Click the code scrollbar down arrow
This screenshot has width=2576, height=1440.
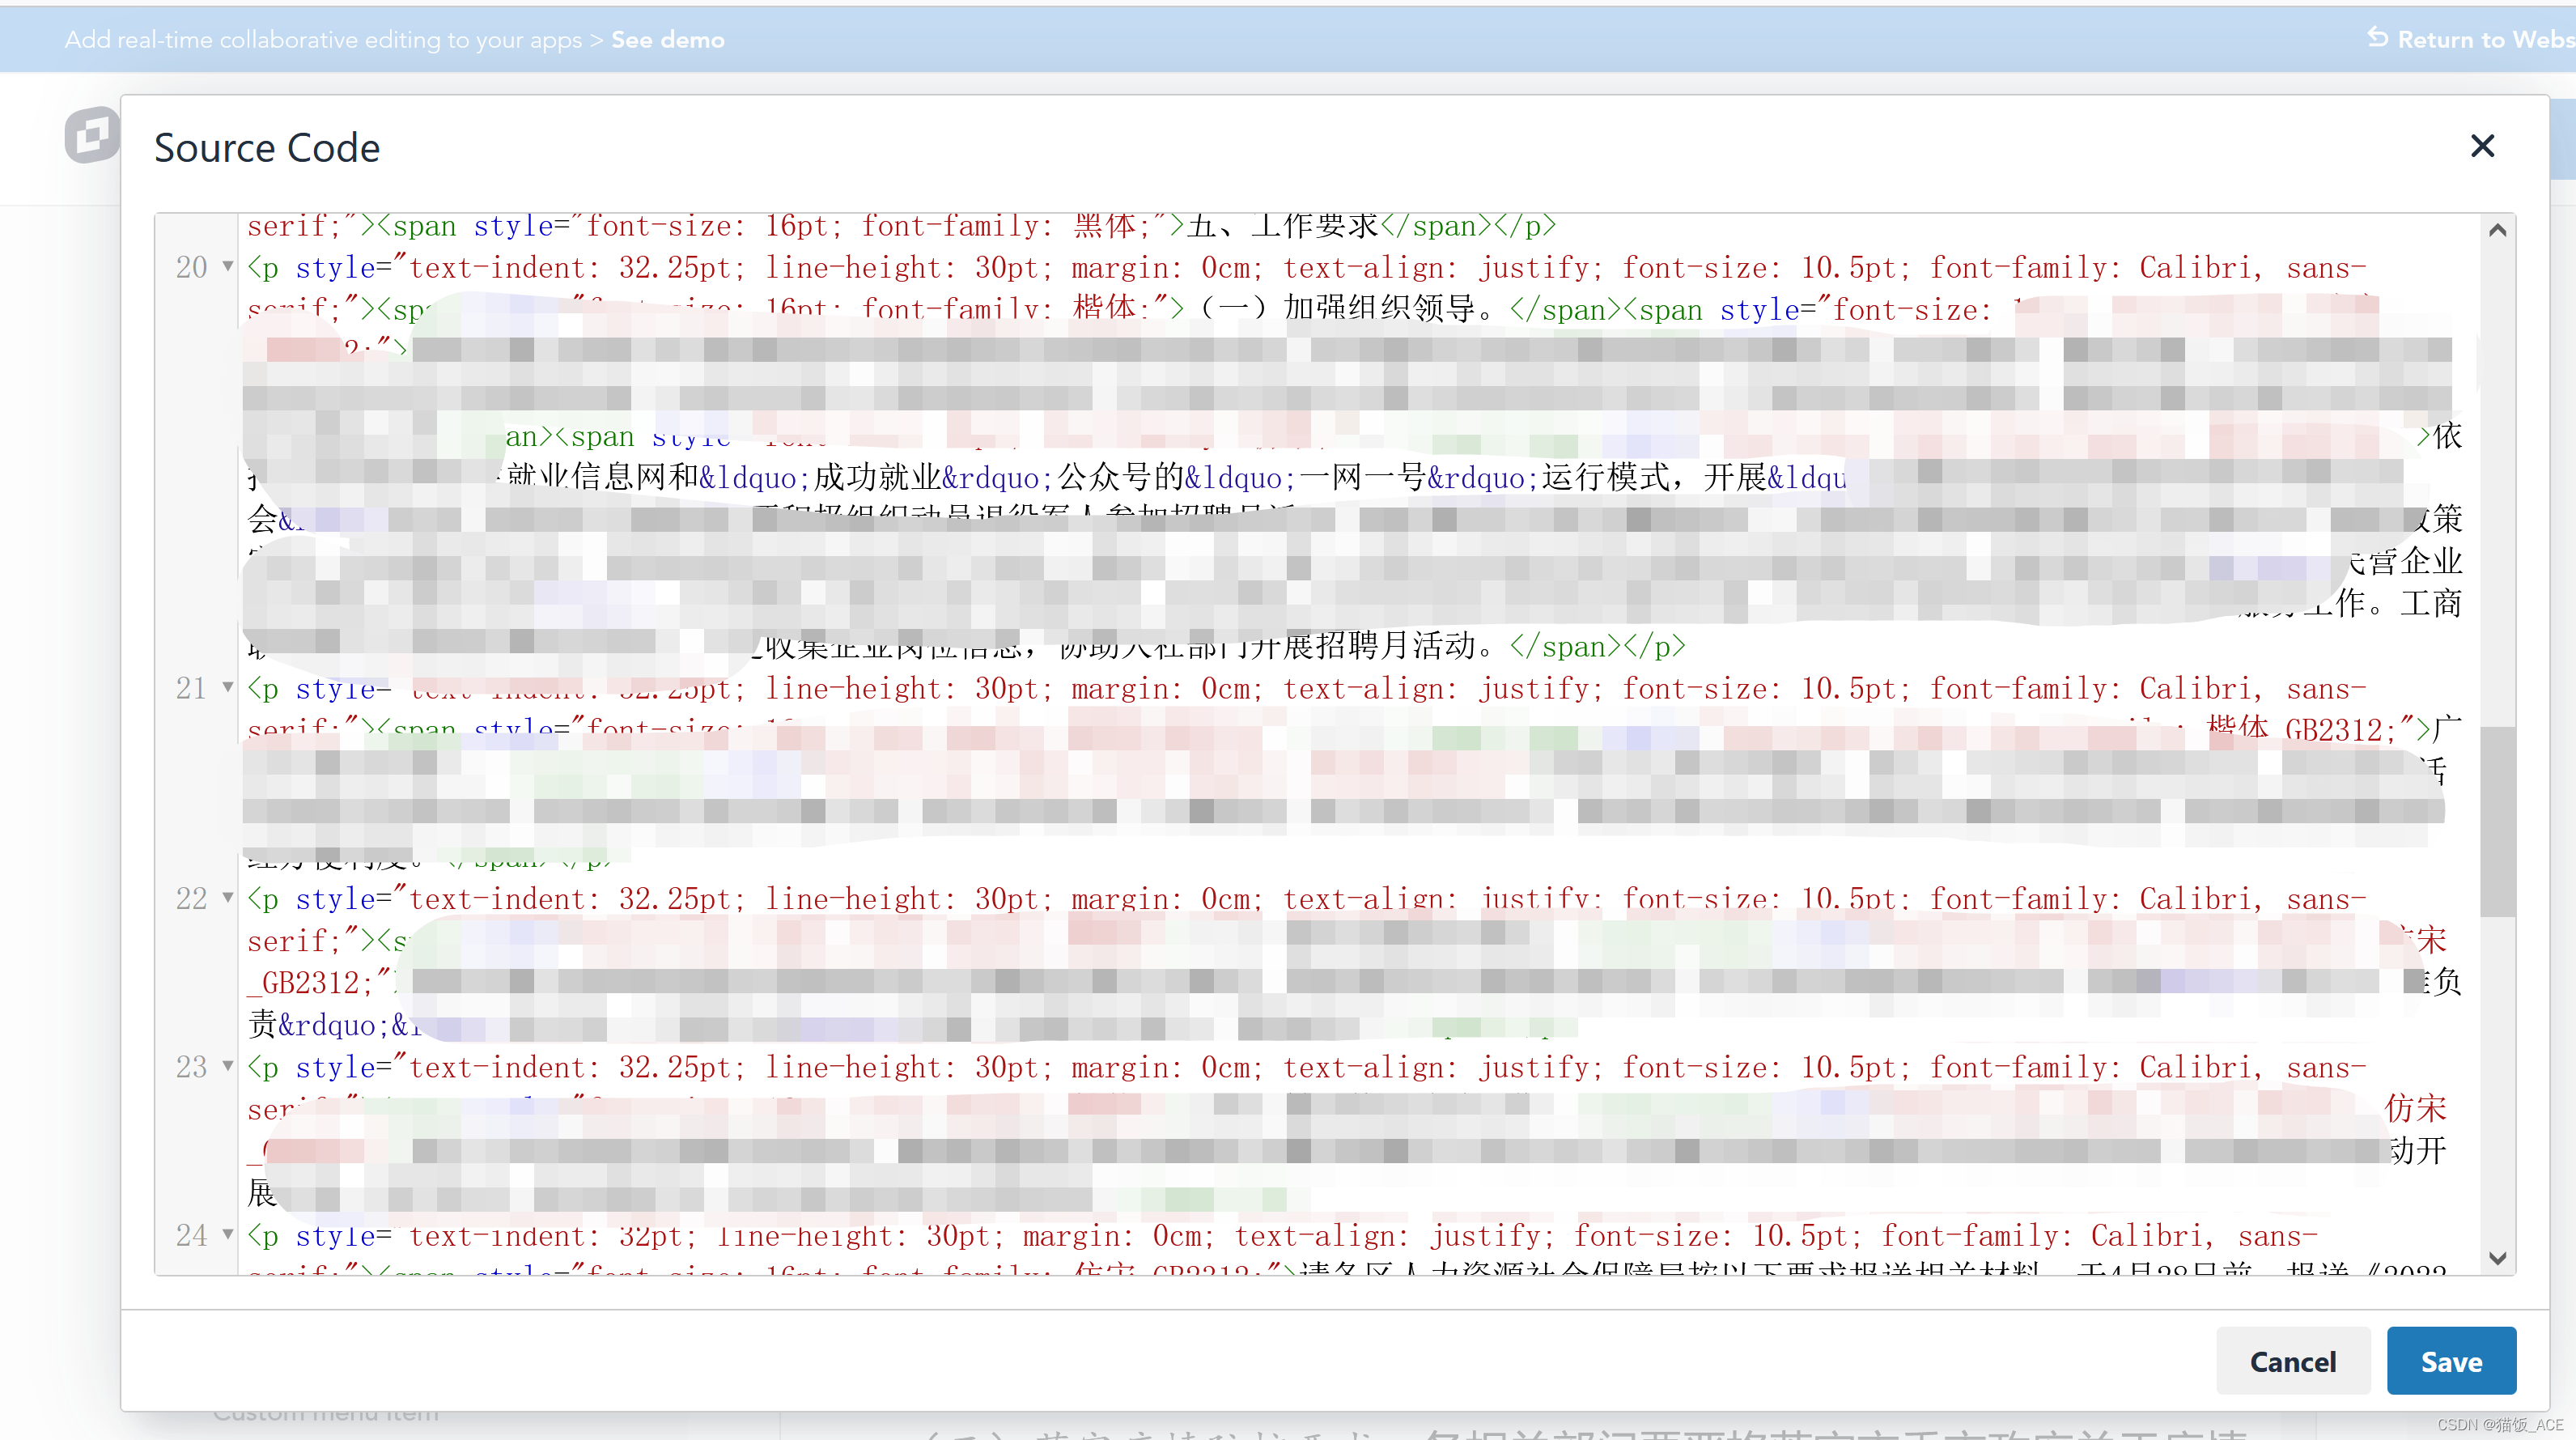2497,1258
